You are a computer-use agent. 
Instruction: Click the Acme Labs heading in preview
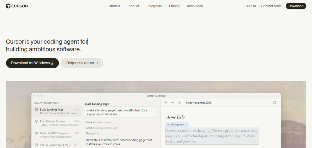(175, 117)
